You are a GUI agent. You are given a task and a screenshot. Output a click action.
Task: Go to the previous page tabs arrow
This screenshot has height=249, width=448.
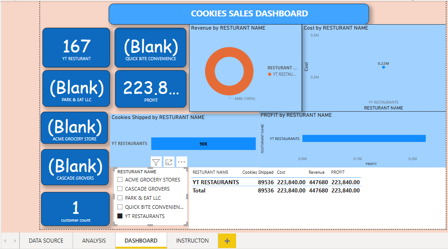pos(5,241)
